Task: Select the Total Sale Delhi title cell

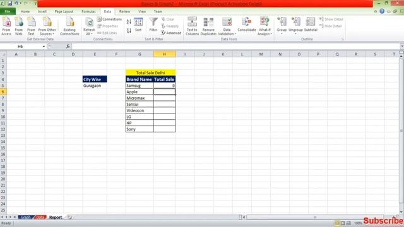Action: [x=150, y=73]
